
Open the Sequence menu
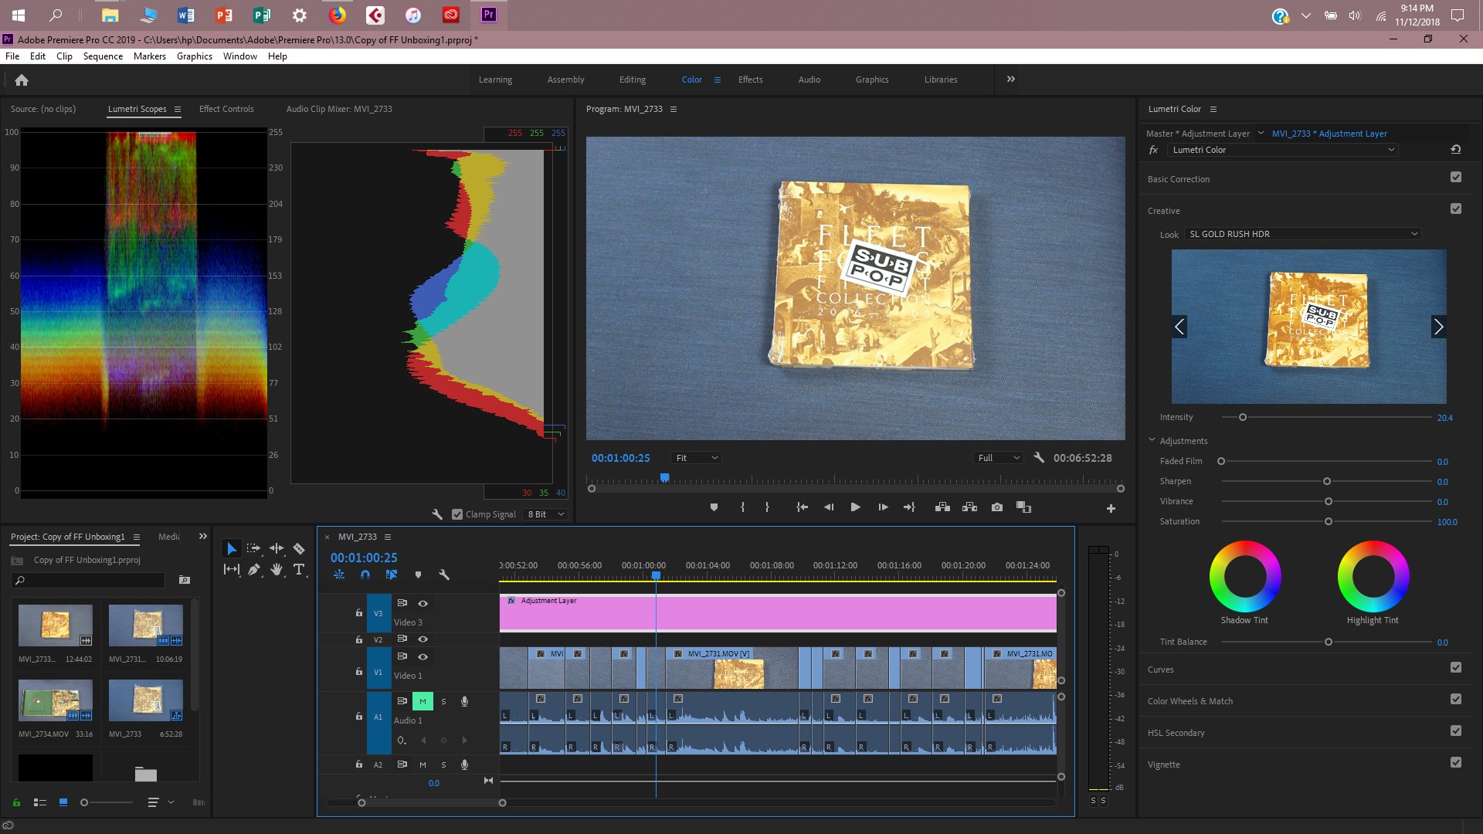tap(103, 56)
